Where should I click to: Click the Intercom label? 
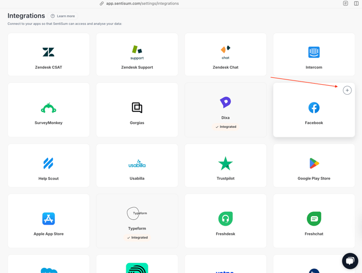click(314, 67)
